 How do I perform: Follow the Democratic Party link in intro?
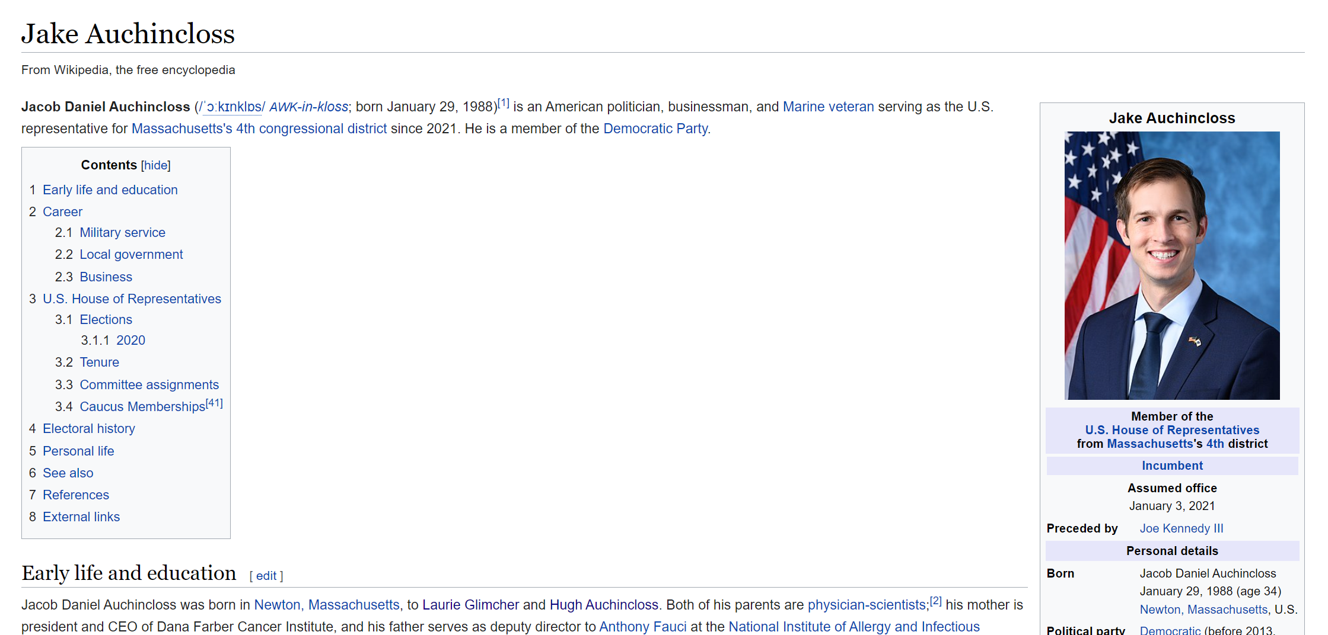[x=655, y=129]
